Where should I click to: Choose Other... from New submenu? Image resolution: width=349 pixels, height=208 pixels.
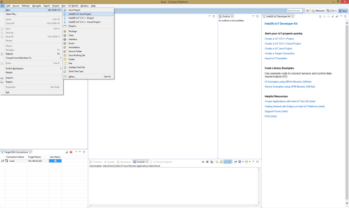[88, 77]
